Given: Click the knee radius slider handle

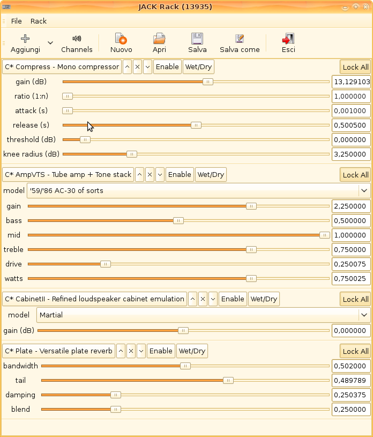Looking at the screenshot, I should 132,154.
